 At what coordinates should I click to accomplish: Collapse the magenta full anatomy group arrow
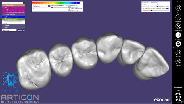tap(3, 8)
